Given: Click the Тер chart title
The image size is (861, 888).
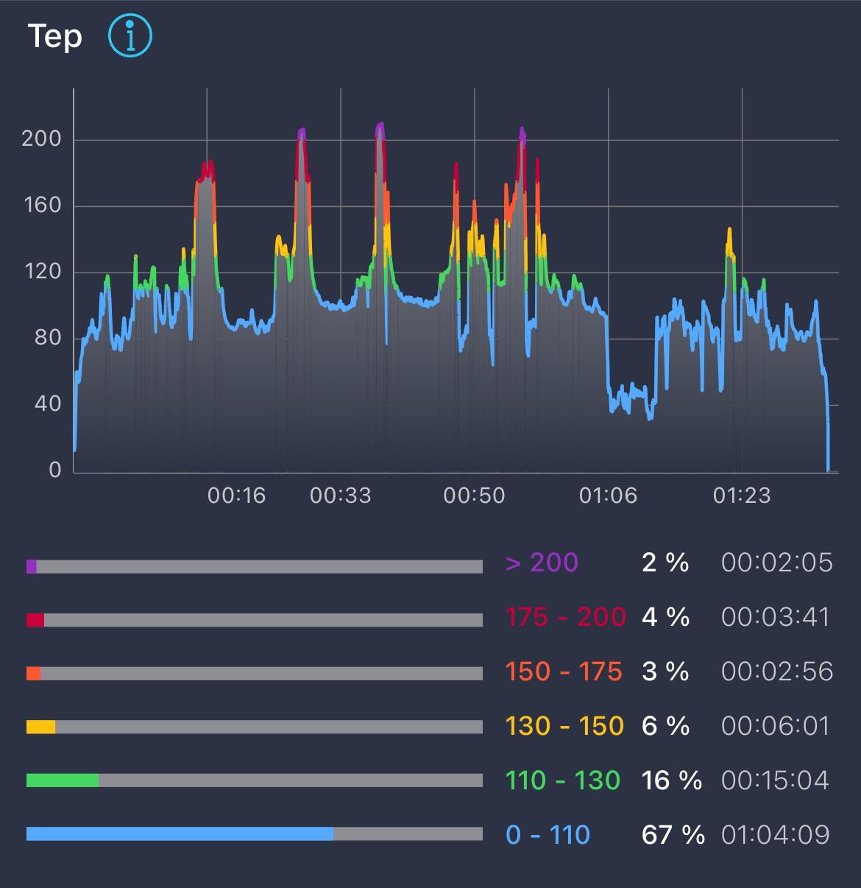Looking at the screenshot, I should 55,36.
